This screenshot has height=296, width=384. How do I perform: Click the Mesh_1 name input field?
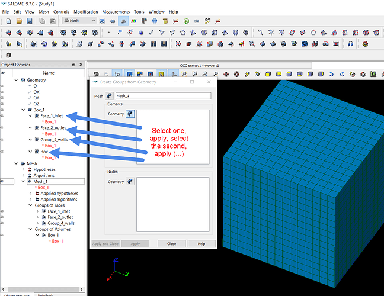[163, 96]
